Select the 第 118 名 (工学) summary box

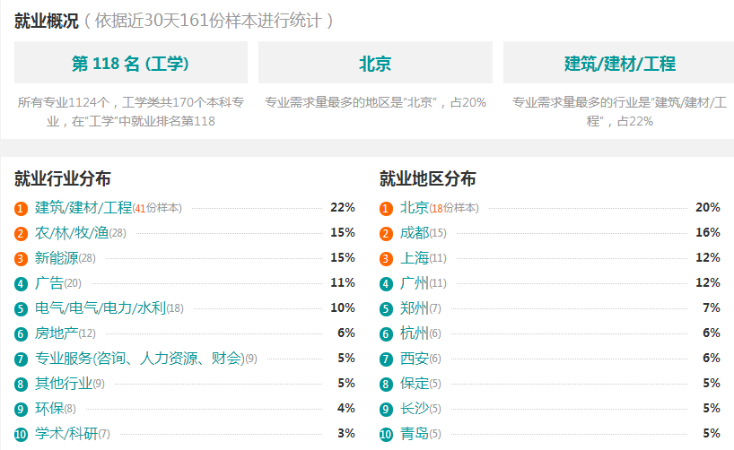(x=131, y=63)
